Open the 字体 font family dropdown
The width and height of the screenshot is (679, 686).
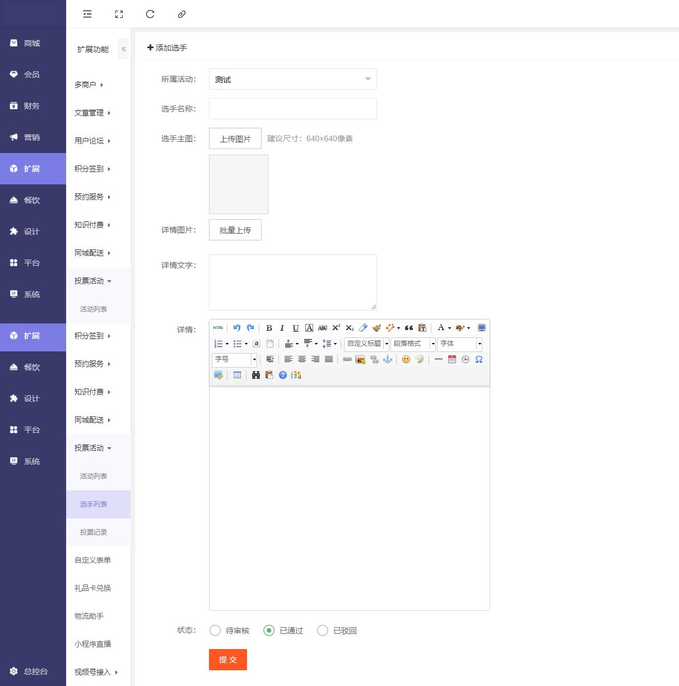(x=459, y=344)
